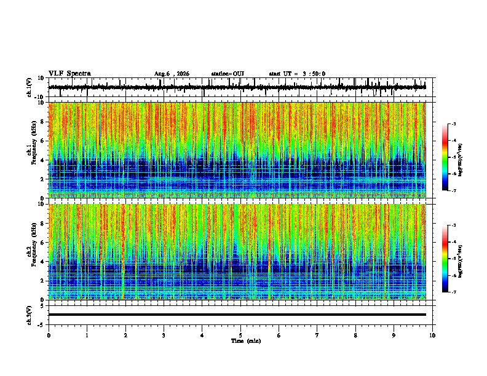
Task: Click the "5" tick on the time axis
Action: click(x=240, y=335)
